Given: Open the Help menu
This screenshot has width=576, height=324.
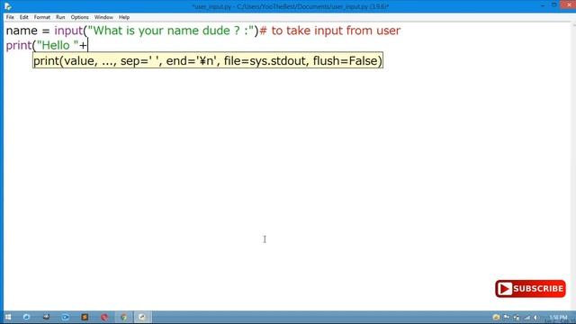Looking at the screenshot, I should (x=124, y=17).
